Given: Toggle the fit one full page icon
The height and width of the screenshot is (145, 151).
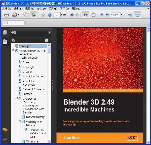Looking at the screenshot, I should pyautogui.click(x=137, y=15).
